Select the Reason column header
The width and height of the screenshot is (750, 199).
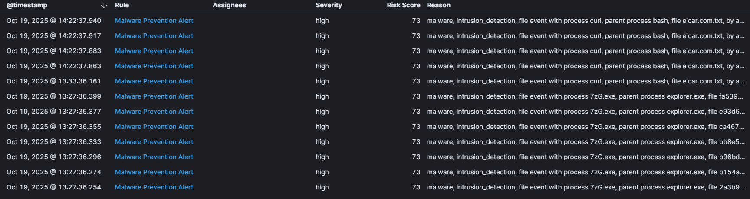(438, 5)
